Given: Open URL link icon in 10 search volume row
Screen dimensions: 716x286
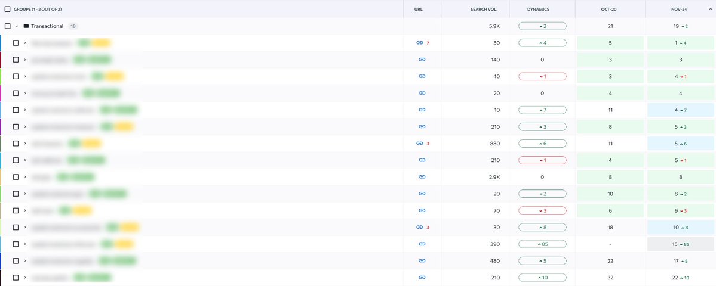Looking at the screenshot, I should click(x=422, y=110).
